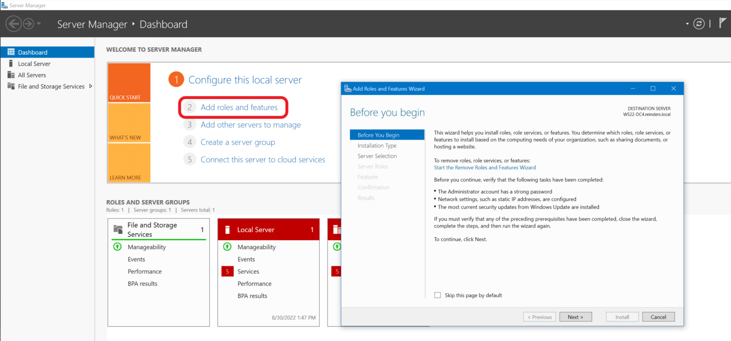Start the Remove Roles and Features Wizard link

pyautogui.click(x=484, y=167)
